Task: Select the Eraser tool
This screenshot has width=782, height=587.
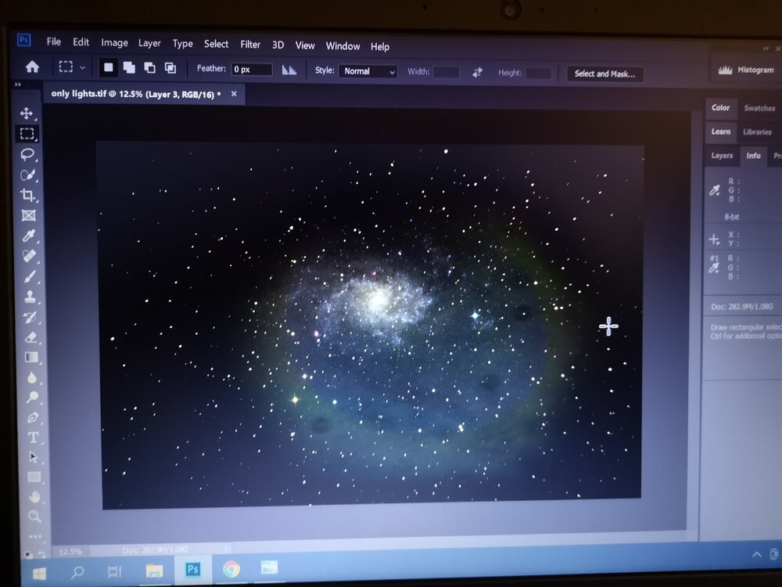Action: coord(31,337)
